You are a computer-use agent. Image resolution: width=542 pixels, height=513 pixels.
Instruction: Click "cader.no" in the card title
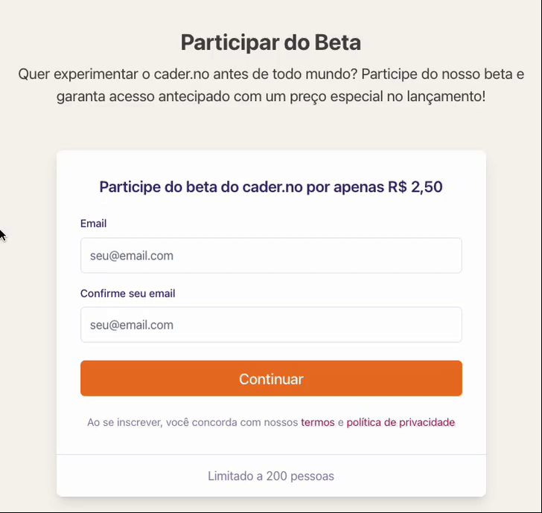(272, 187)
